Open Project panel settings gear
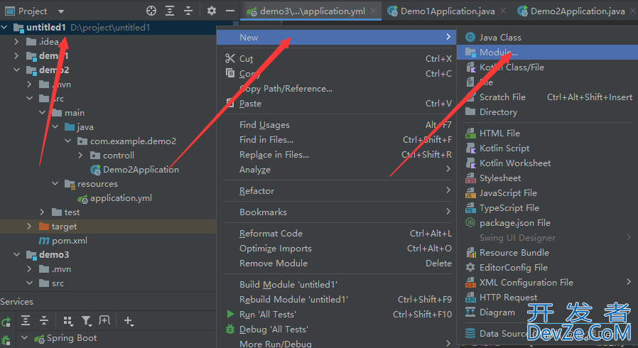The width and height of the screenshot is (638, 348). (212, 11)
